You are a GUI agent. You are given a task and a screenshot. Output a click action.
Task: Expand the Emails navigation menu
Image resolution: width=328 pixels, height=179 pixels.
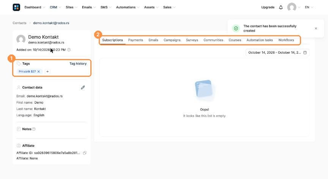89,7
